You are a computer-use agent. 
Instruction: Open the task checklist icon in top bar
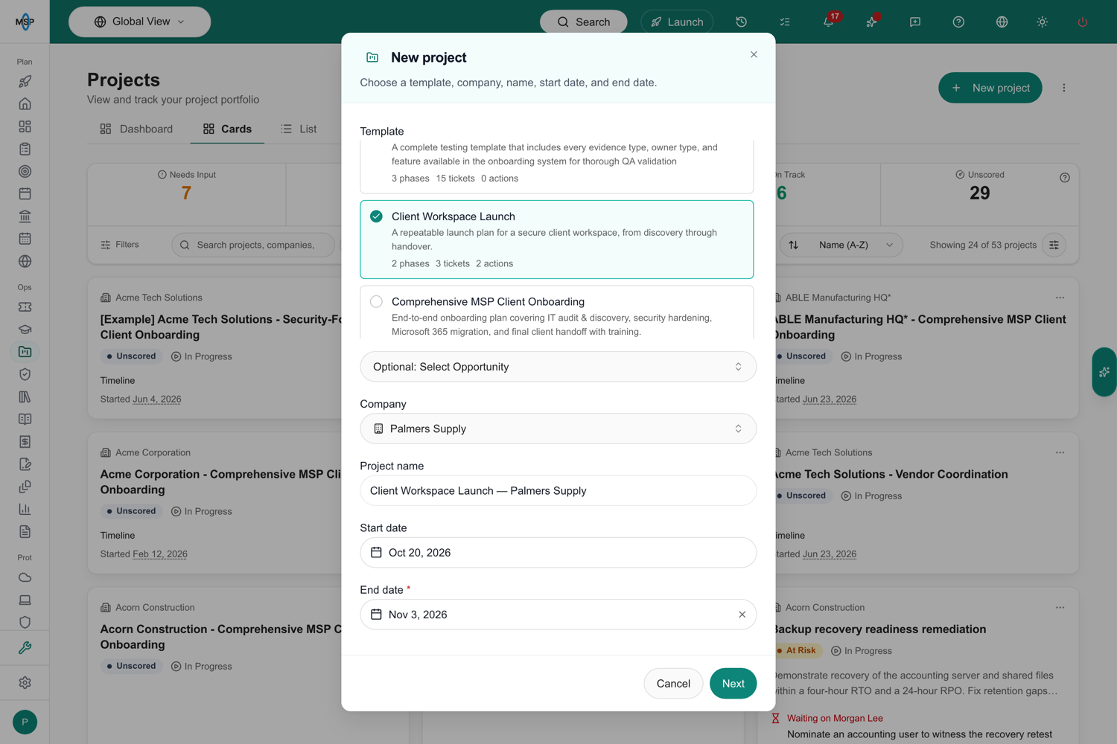click(x=785, y=22)
